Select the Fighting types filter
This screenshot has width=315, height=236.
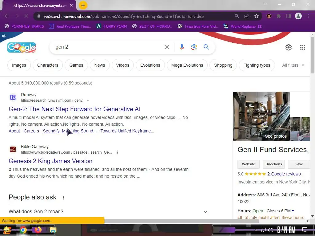point(257,65)
